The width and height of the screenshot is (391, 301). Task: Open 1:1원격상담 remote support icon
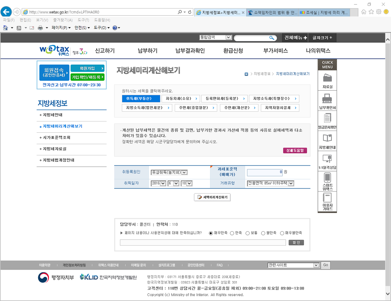(x=327, y=159)
